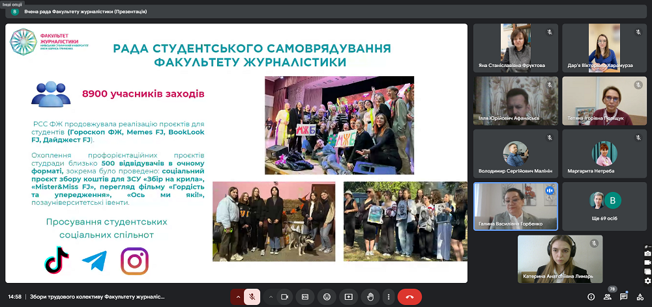Select Галина Василівна Горбенко's video tile
652x307 pixels.
pos(516,207)
